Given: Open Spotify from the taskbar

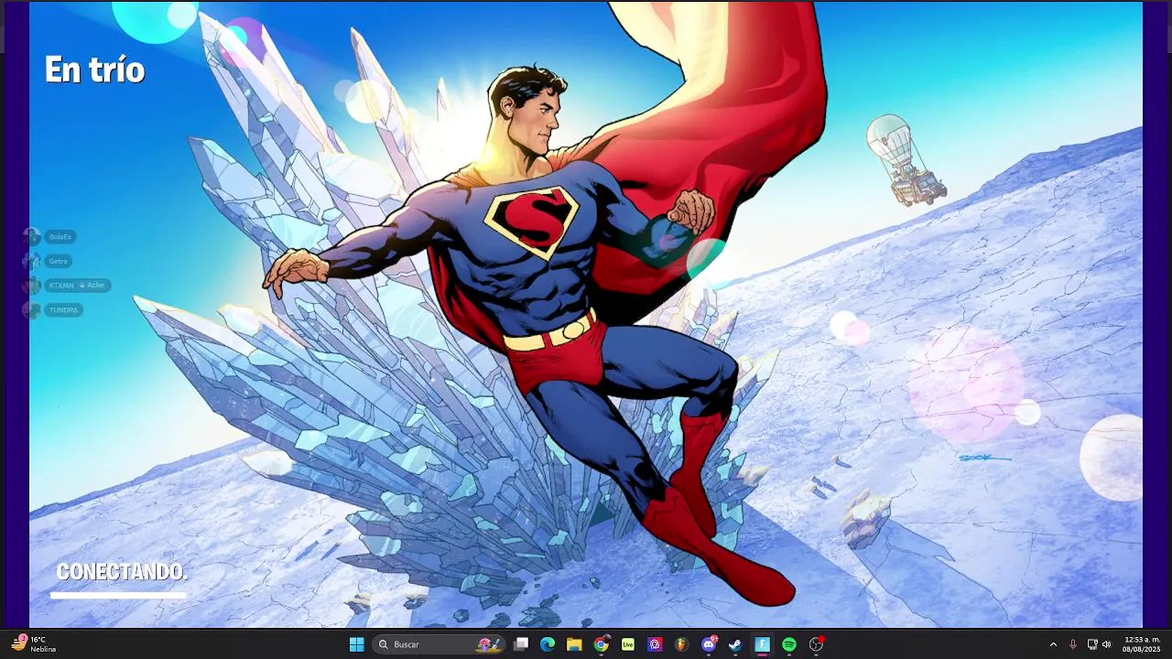Looking at the screenshot, I should (789, 644).
